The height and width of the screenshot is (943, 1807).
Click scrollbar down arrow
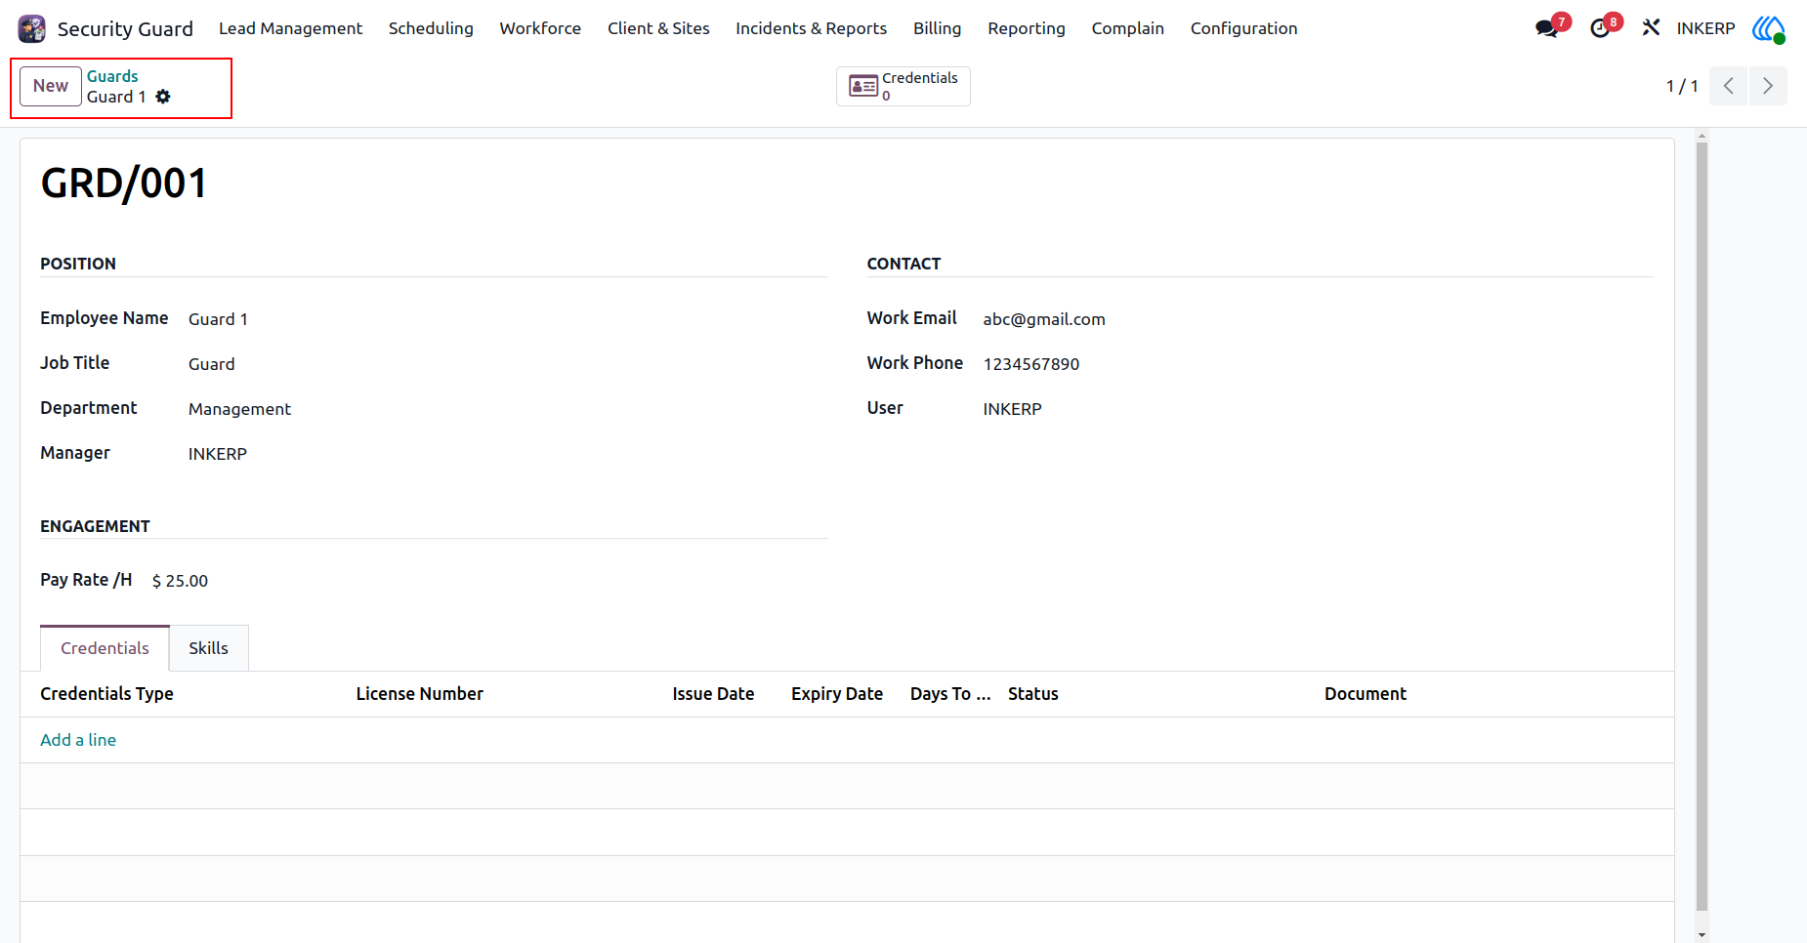click(x=1702, y=934)
